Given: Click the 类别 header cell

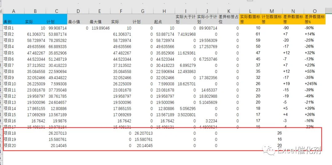Looking at the screenshot, I should 14,19.
